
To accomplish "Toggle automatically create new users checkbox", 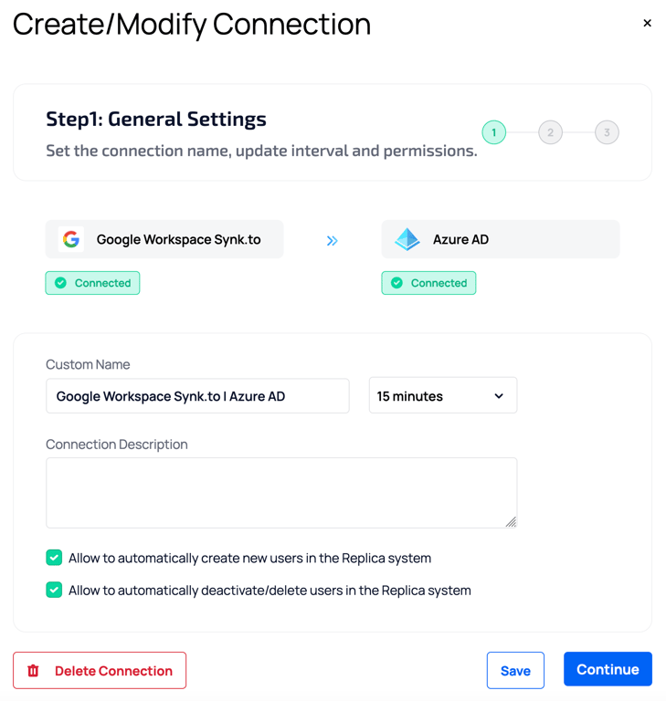I will click(55, 558).
